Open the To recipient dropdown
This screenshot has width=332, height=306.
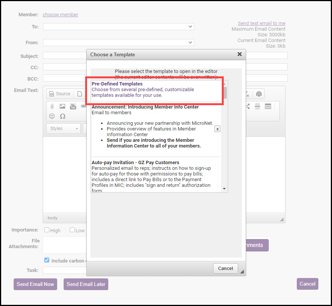118,27
